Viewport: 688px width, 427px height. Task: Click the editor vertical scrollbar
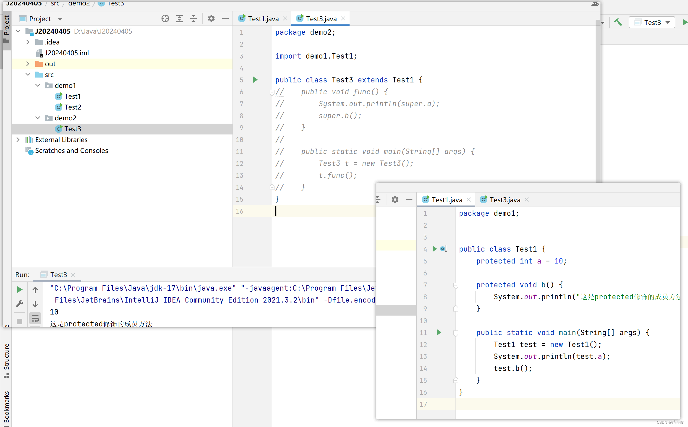pos(597,99)
